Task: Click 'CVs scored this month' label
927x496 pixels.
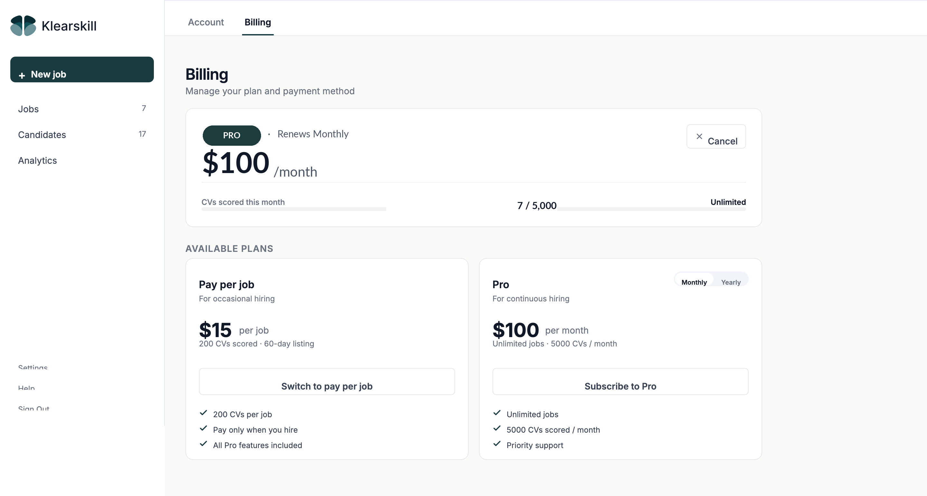Action: point(243,202)
